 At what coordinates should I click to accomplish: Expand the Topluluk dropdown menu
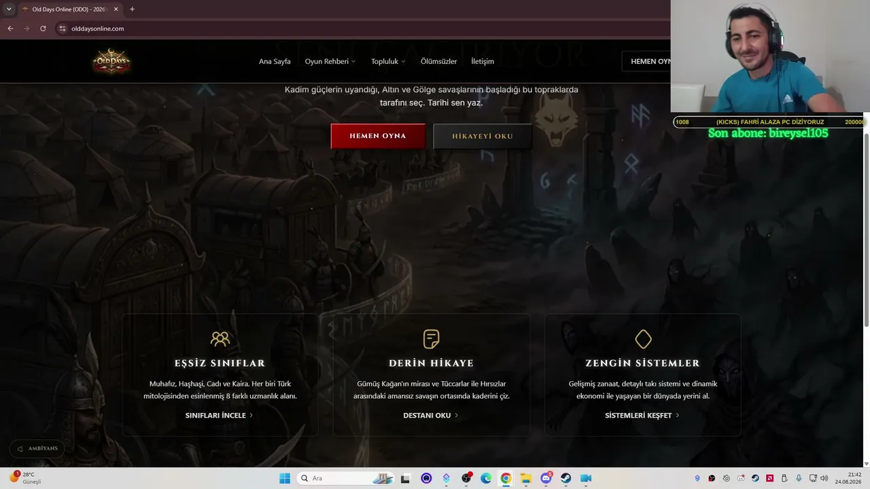(388, 61)
